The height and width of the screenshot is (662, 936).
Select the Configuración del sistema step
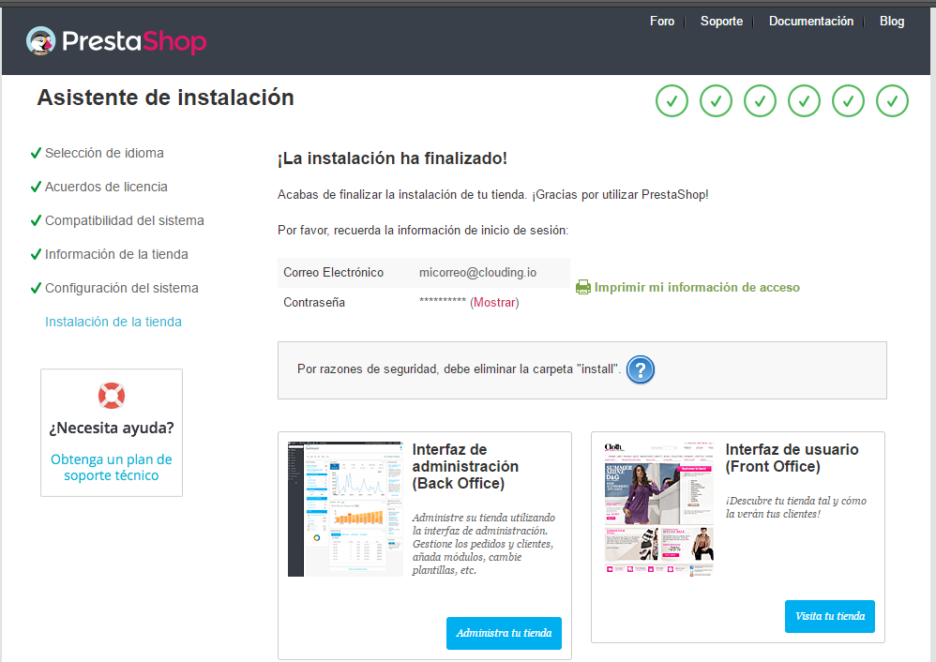pyautogui.click(x=122, y=288)
